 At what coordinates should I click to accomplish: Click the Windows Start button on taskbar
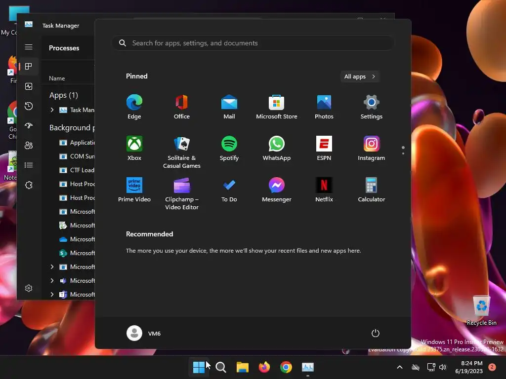tap(199, 367)
